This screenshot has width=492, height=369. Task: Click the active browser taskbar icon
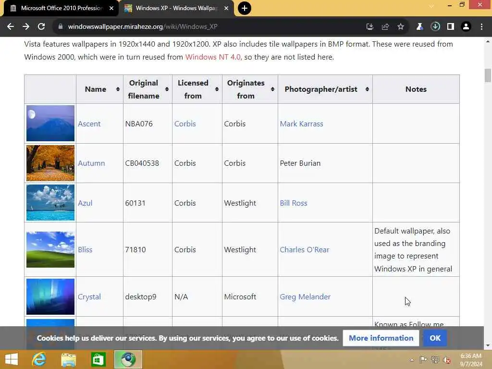[x=128, y=359]
